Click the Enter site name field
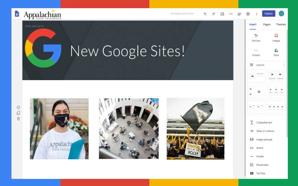The height and width of the screenshot is (186, 298). (x=35, y=26)
